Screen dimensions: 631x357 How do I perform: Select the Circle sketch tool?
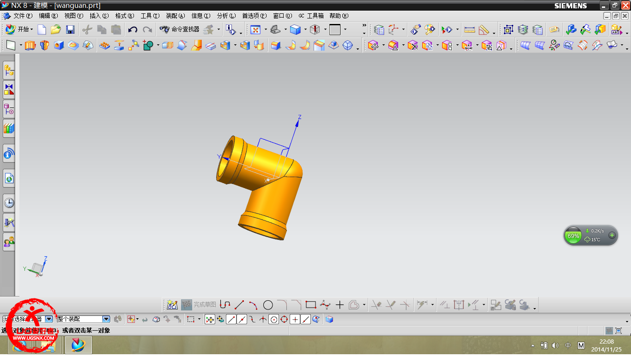268,305
